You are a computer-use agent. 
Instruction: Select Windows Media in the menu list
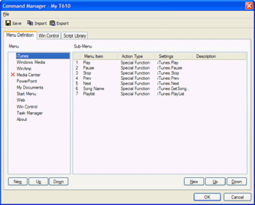(x=31, y=62)
